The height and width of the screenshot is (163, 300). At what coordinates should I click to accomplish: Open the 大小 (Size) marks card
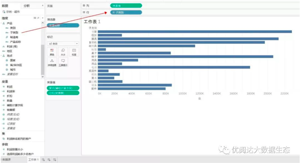point(63,52)
